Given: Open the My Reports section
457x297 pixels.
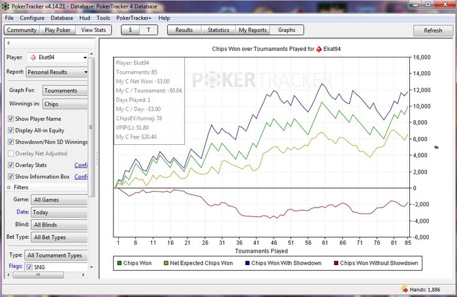Looking at the screenshot, I should point(253,30).
